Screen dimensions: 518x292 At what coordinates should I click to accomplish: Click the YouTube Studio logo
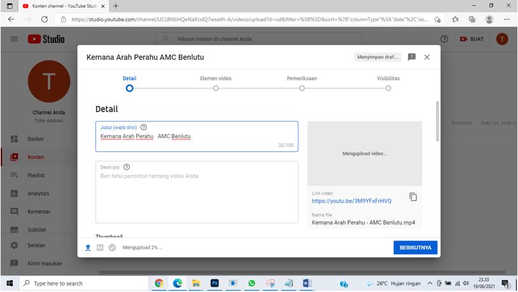pyautogui.click(x=46, y=39)
